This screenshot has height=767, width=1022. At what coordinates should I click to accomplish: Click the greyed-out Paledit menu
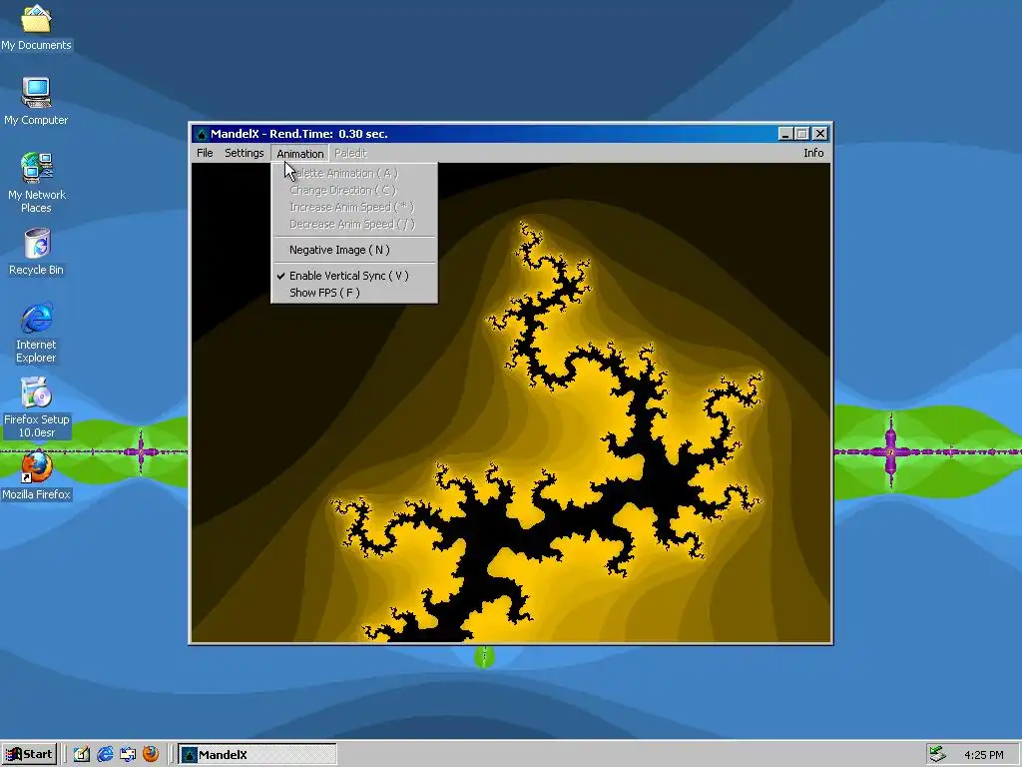tap(350, 153)
